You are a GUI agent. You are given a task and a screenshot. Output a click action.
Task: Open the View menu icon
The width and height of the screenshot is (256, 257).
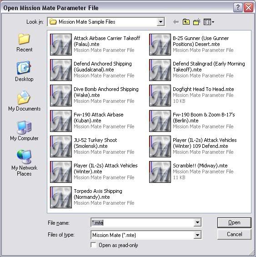click(207, 22)
